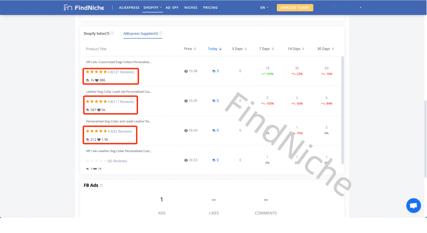Image resolution: width=427 pixels, height=233 pixels.
Task: Expand the Shopify nav dropdown
Action: tap(153, 8)
